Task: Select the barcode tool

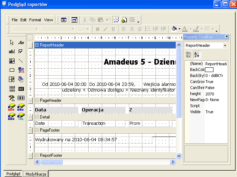Action: (x=21, y=98)
